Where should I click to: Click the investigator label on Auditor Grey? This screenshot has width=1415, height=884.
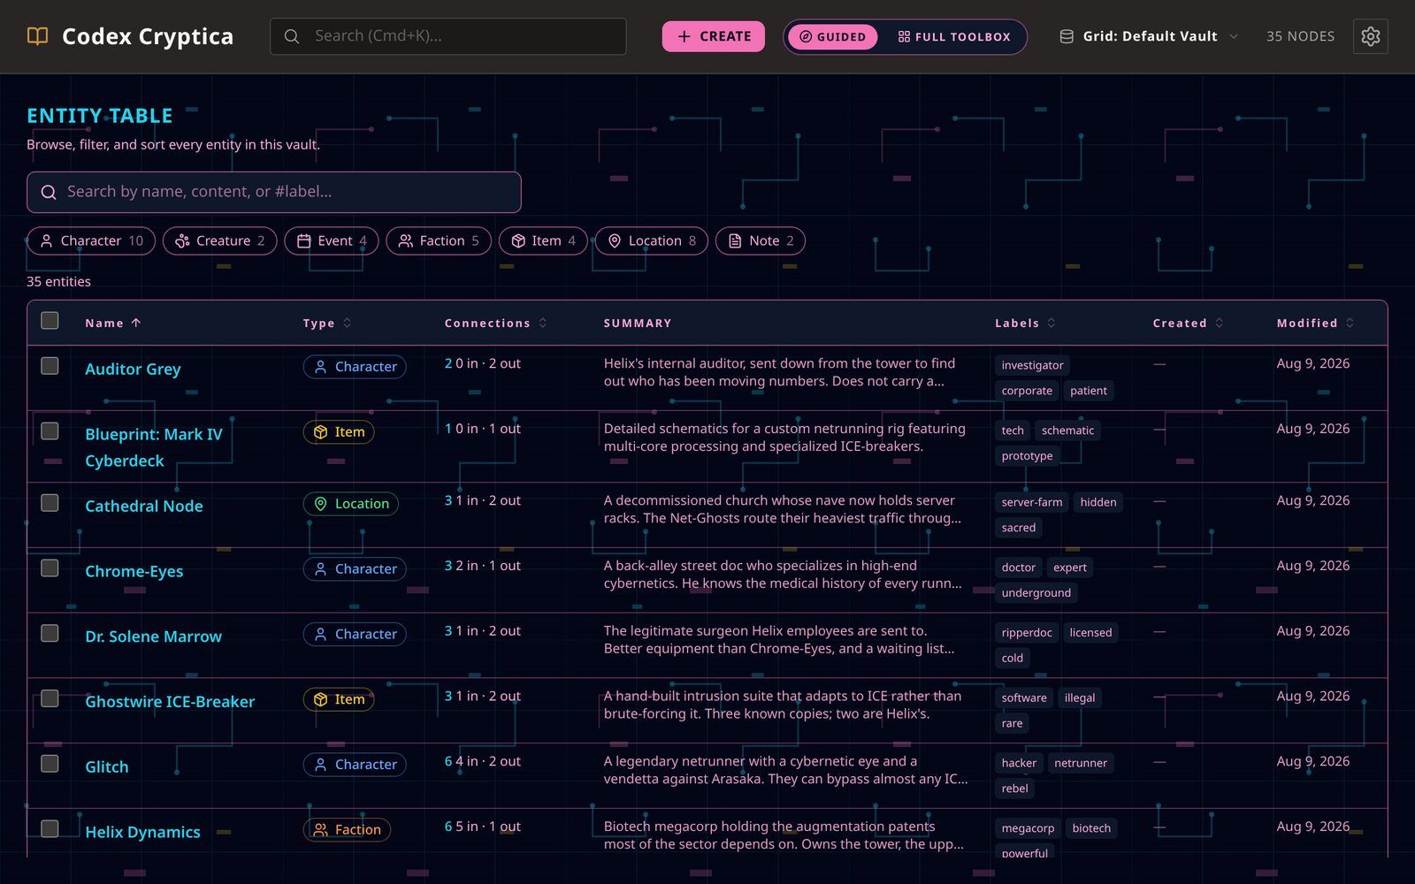[1032, 365]
